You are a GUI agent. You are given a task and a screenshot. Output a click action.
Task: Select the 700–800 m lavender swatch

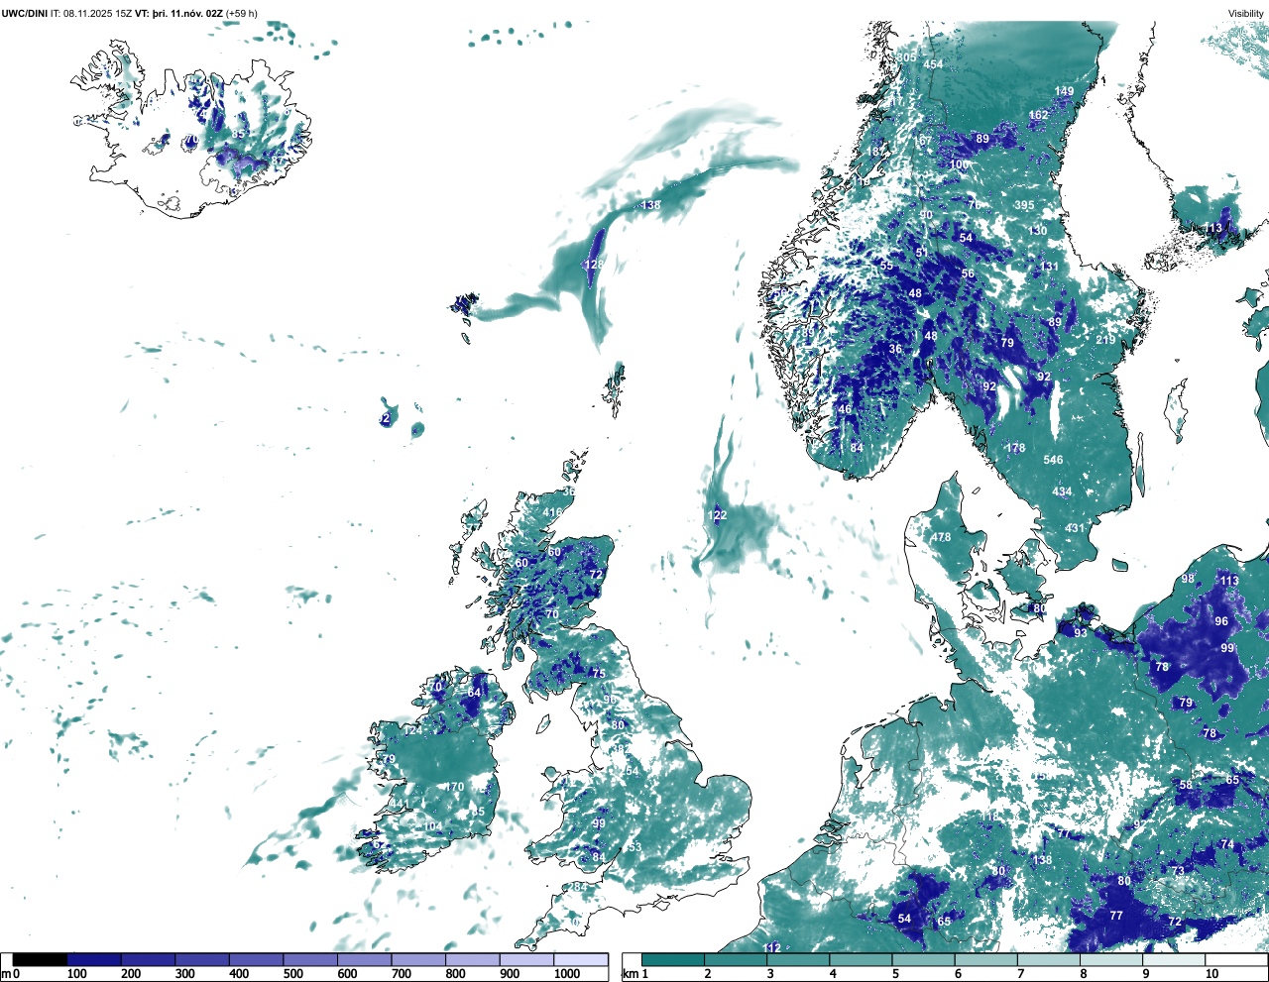point(418,959)
